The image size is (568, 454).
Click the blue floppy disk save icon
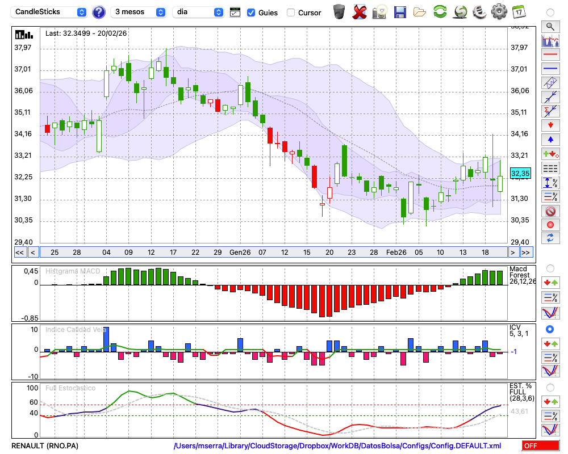[400, 11]
